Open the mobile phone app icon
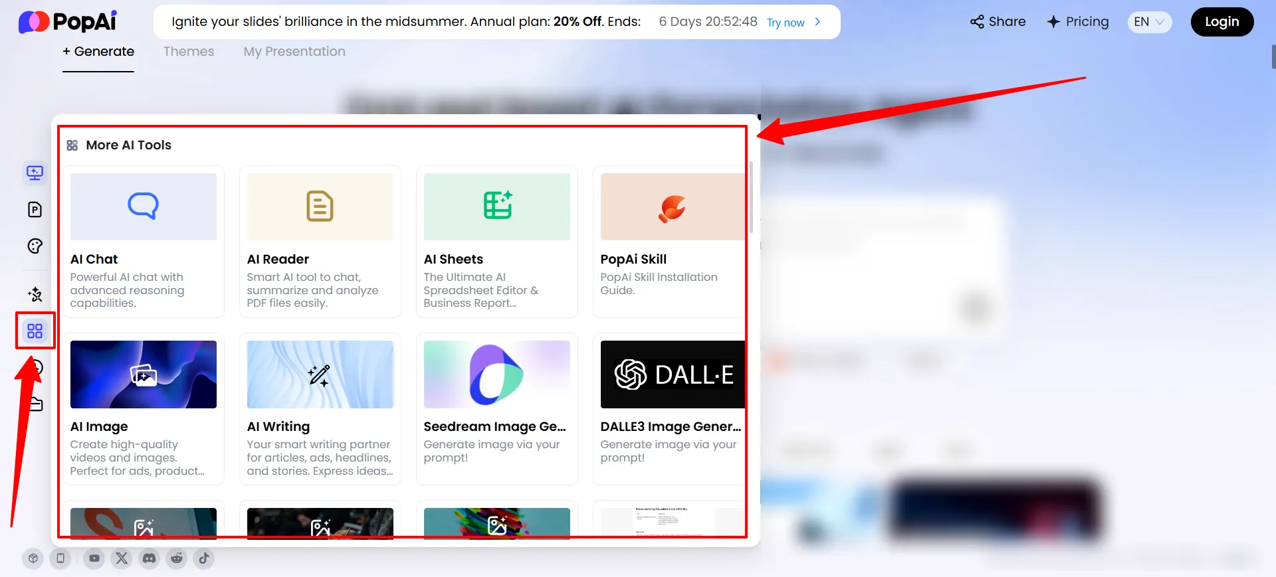The width and height of the screenshot is (1276, 577). (x=60, y=558)
